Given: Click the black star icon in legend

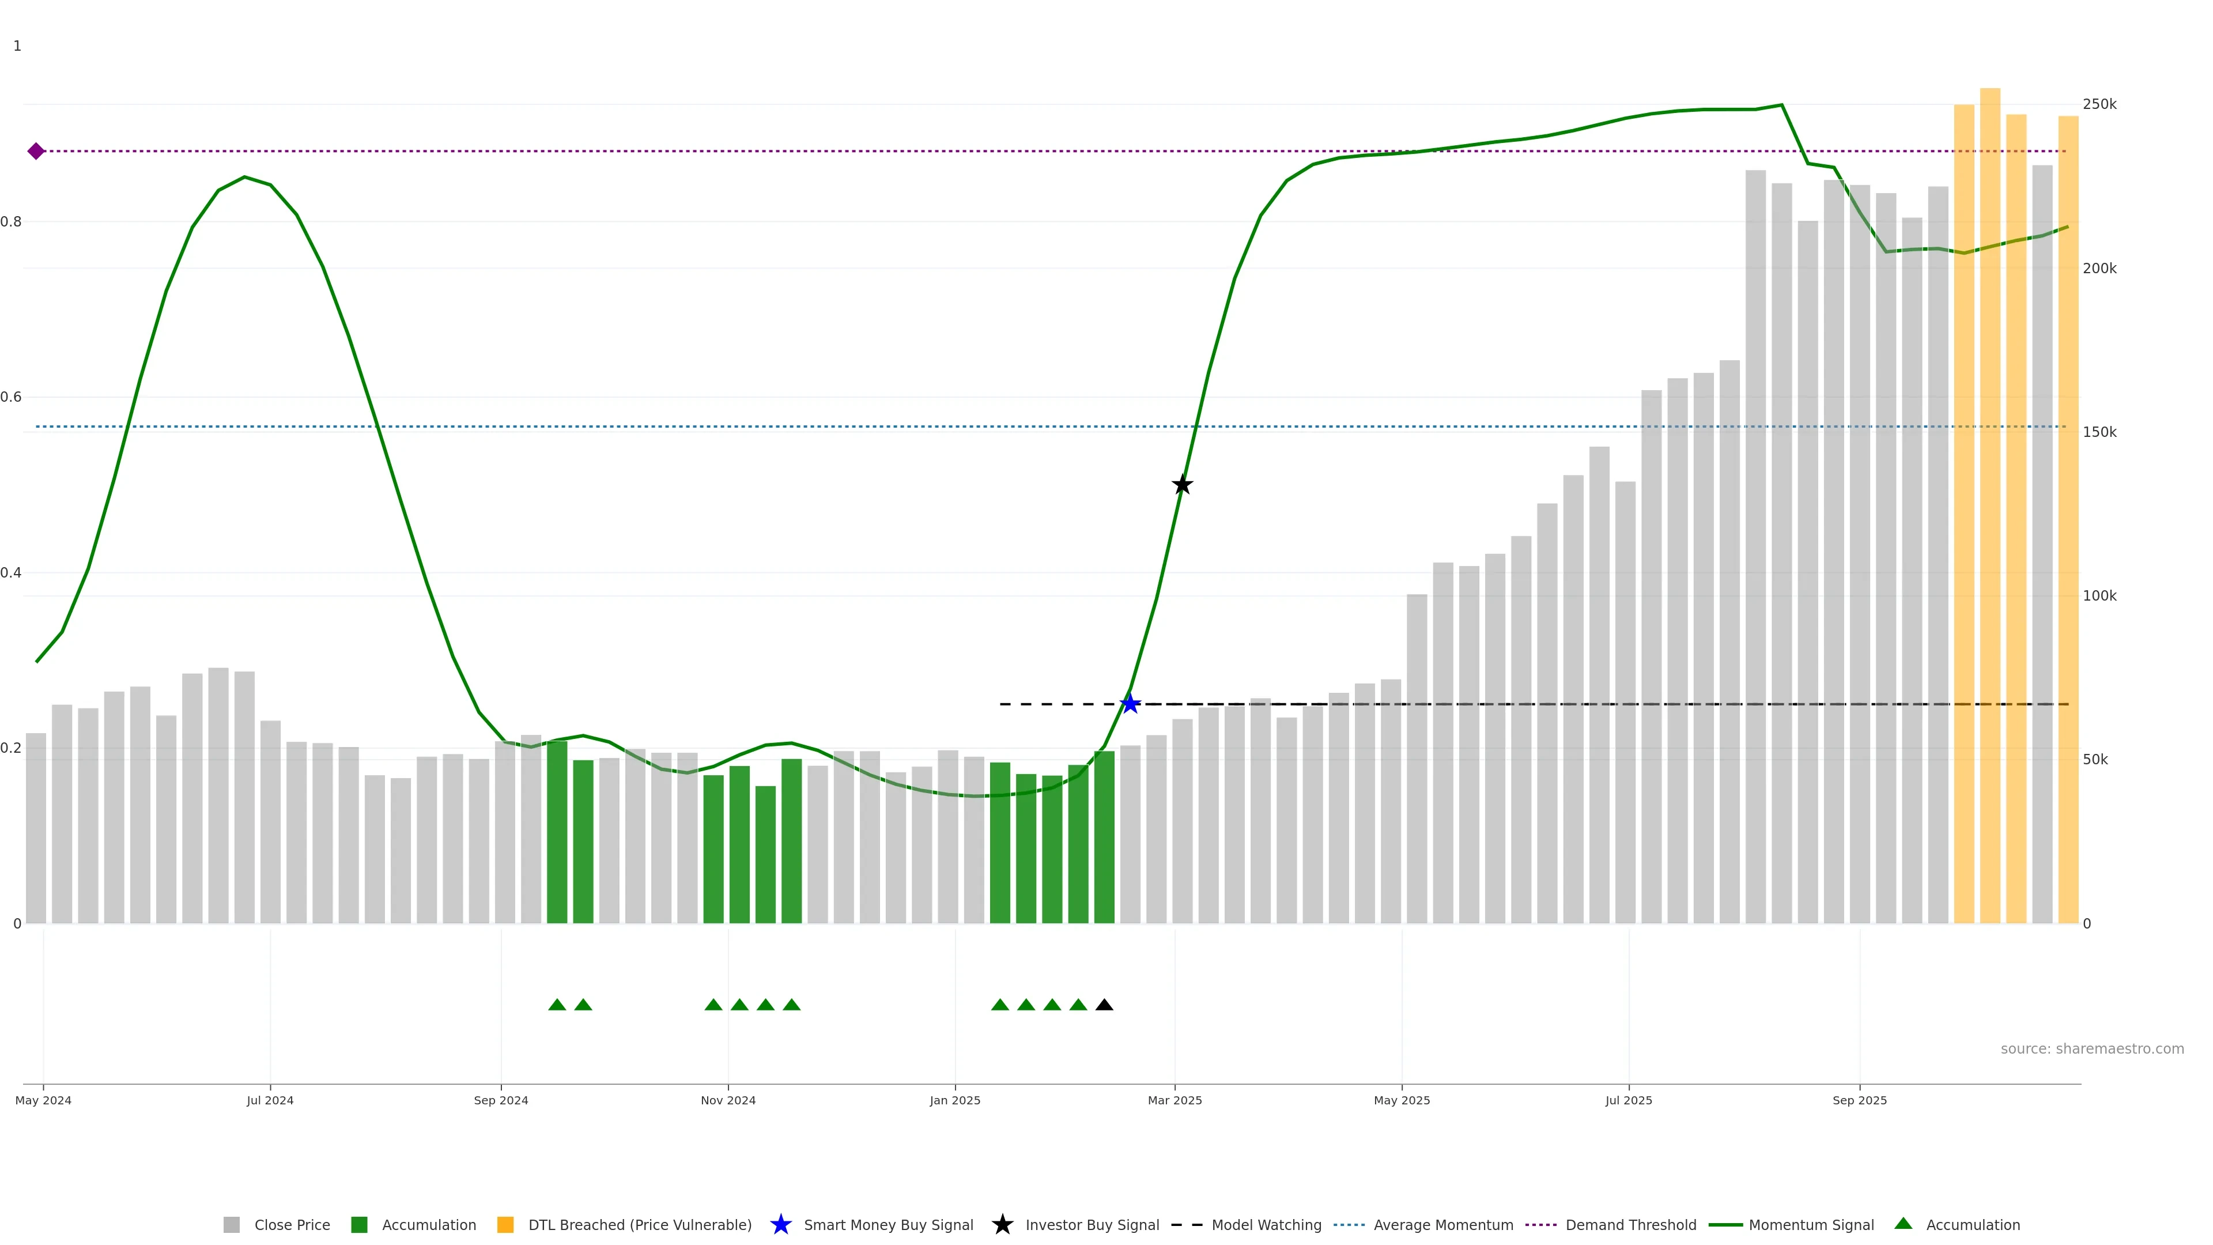Looking at the screenshot, I should point(1002,1224).
